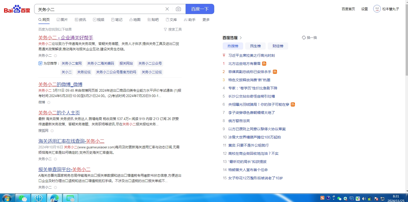
Task: Select the 网页 tab
Action: click(44, 20)
